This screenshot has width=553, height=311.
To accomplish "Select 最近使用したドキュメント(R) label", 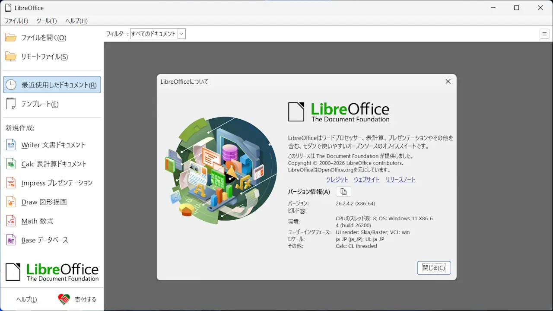I will tap(59, 85).
